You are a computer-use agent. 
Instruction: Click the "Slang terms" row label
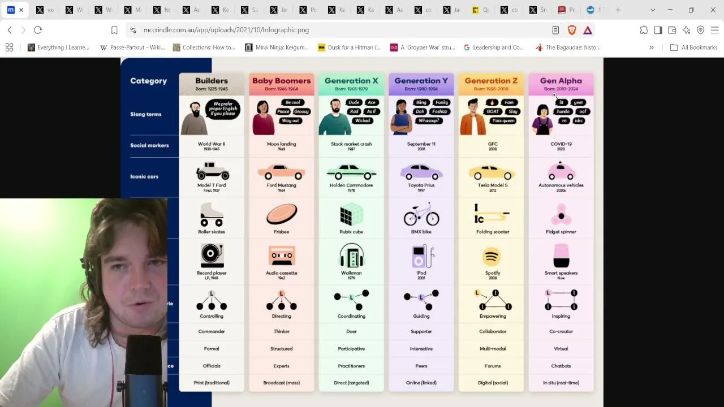146,114
